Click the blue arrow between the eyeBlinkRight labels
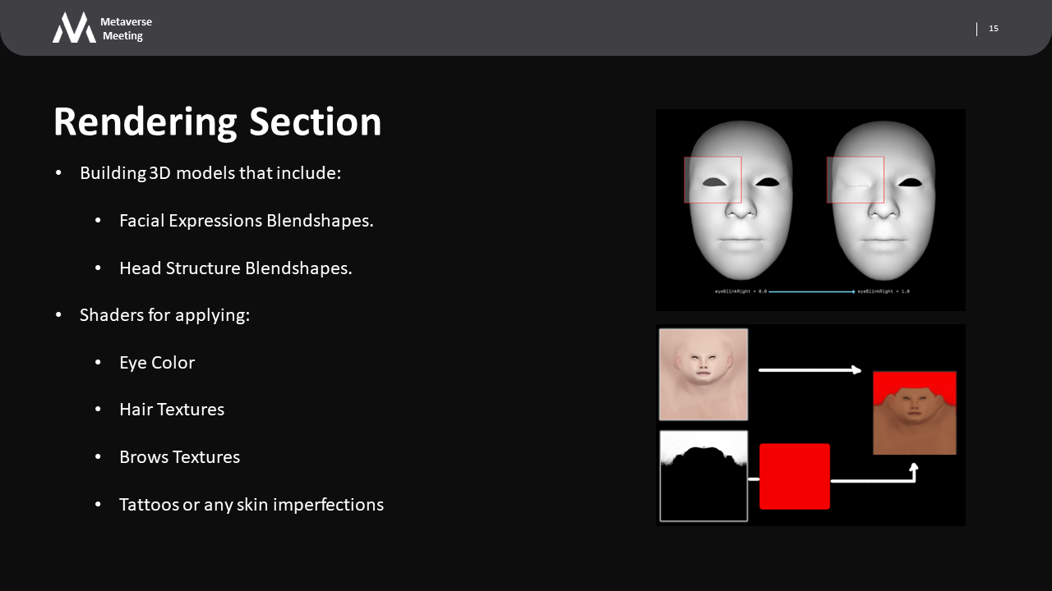Screen dimensions: 1052x591 (811, 291)
